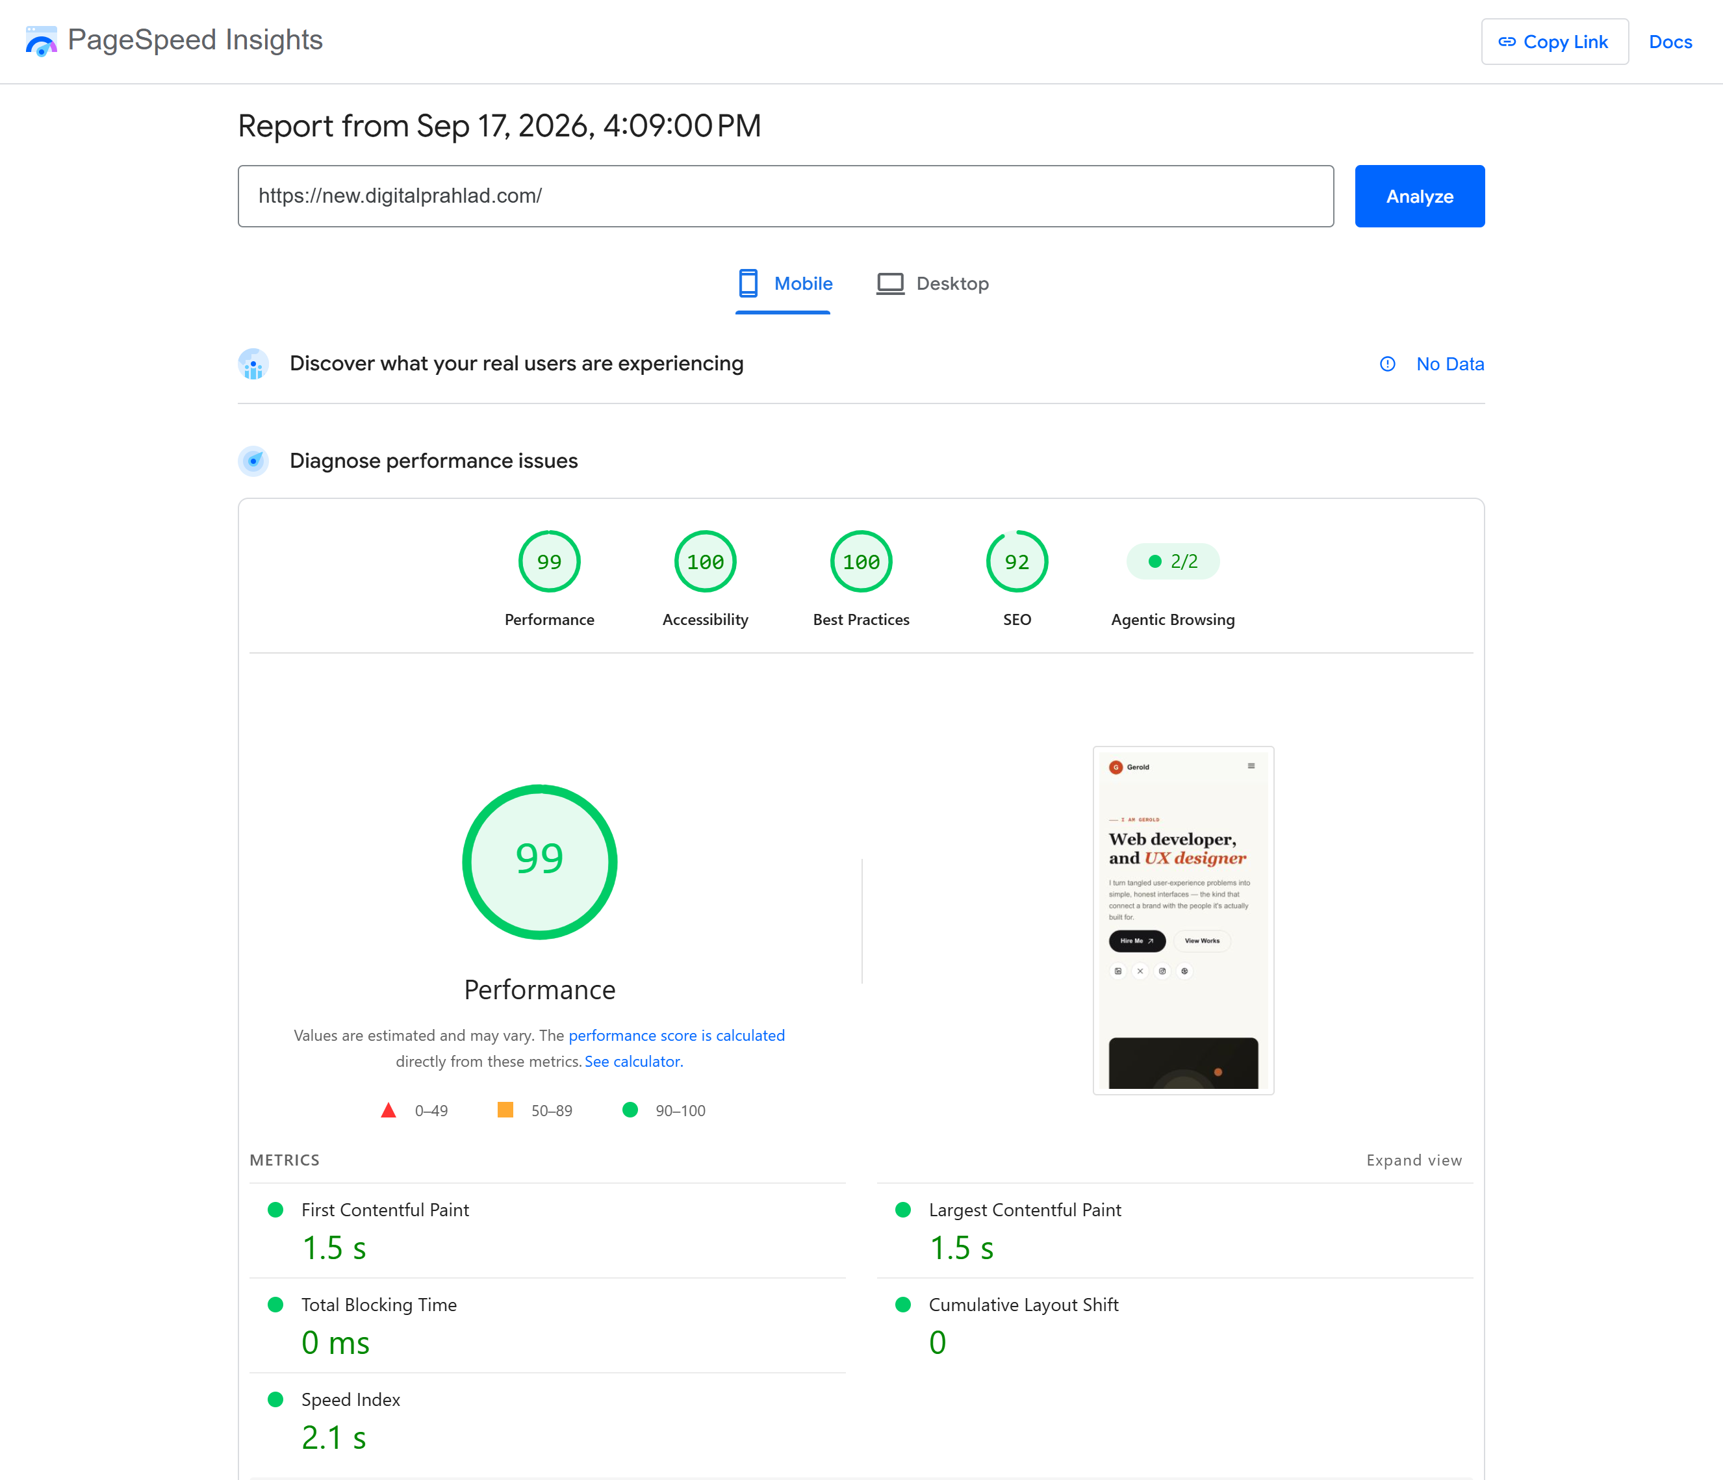
Task: Click the link icon in Copy Link
Action: click(x=1507, y=42)
